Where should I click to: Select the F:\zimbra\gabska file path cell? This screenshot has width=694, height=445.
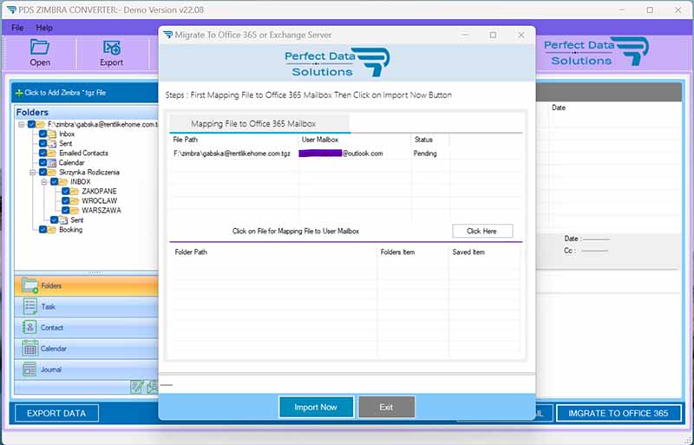(x=232, y=154)
